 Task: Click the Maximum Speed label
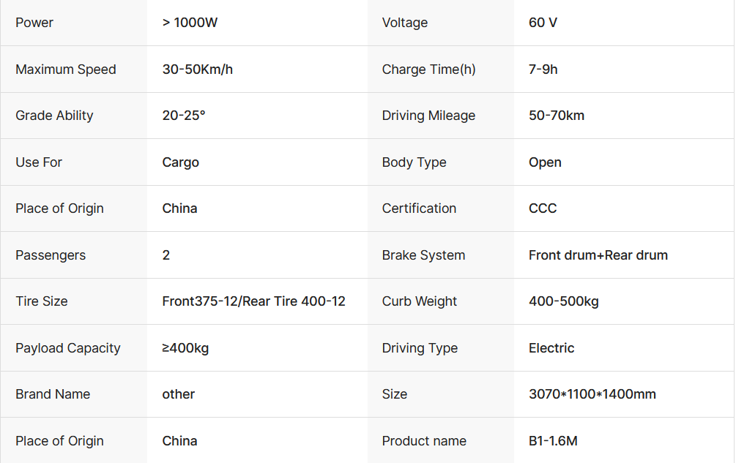(66, 69)
